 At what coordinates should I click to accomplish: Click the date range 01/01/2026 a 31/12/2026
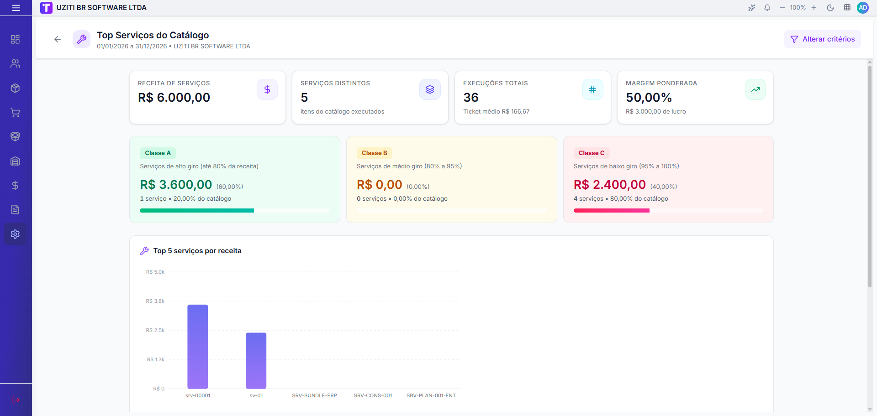tap(132, 47)
